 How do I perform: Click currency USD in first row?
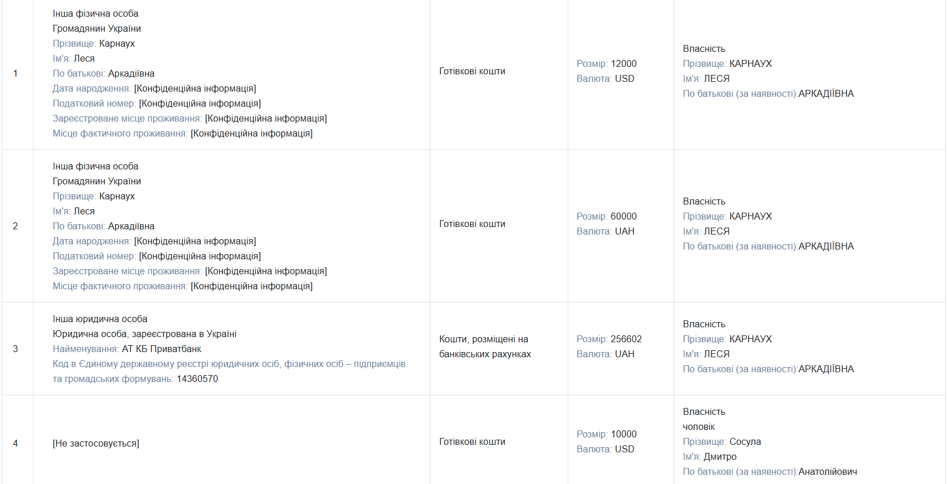pos(624,78)
